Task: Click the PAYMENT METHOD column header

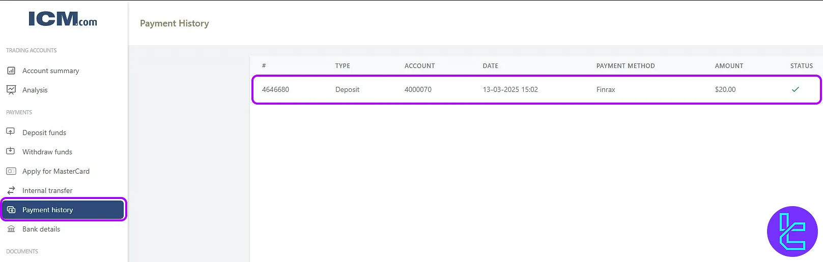Action: (626, 66)
